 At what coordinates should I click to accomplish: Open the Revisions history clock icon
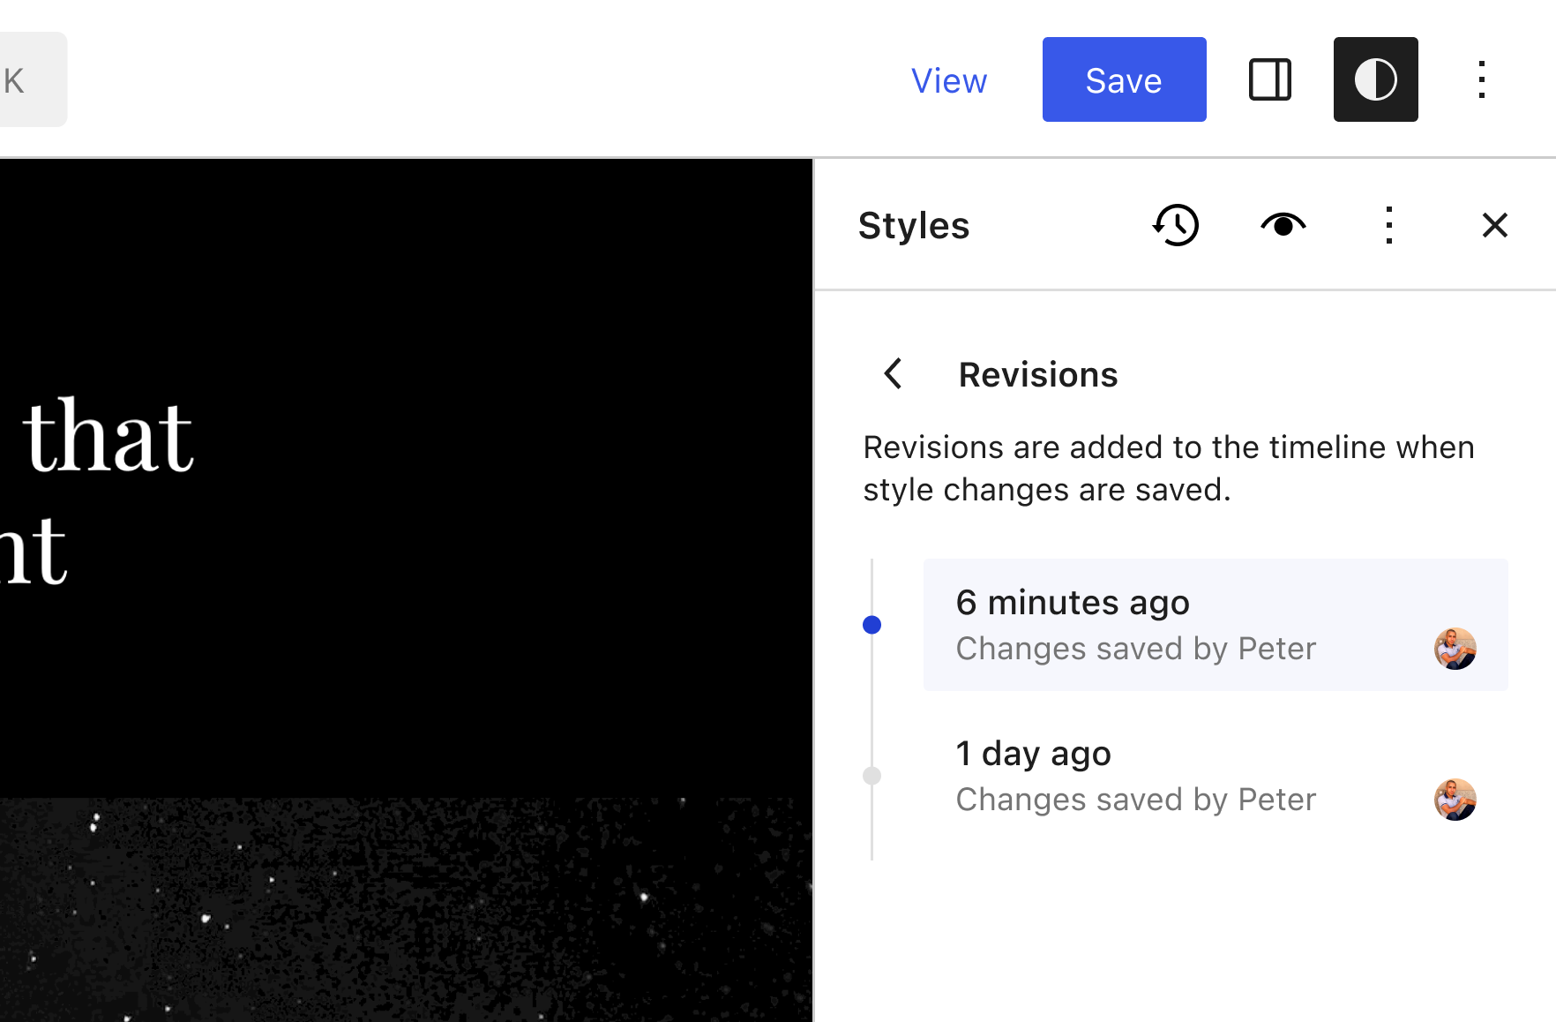click(x=1176, y=225)
